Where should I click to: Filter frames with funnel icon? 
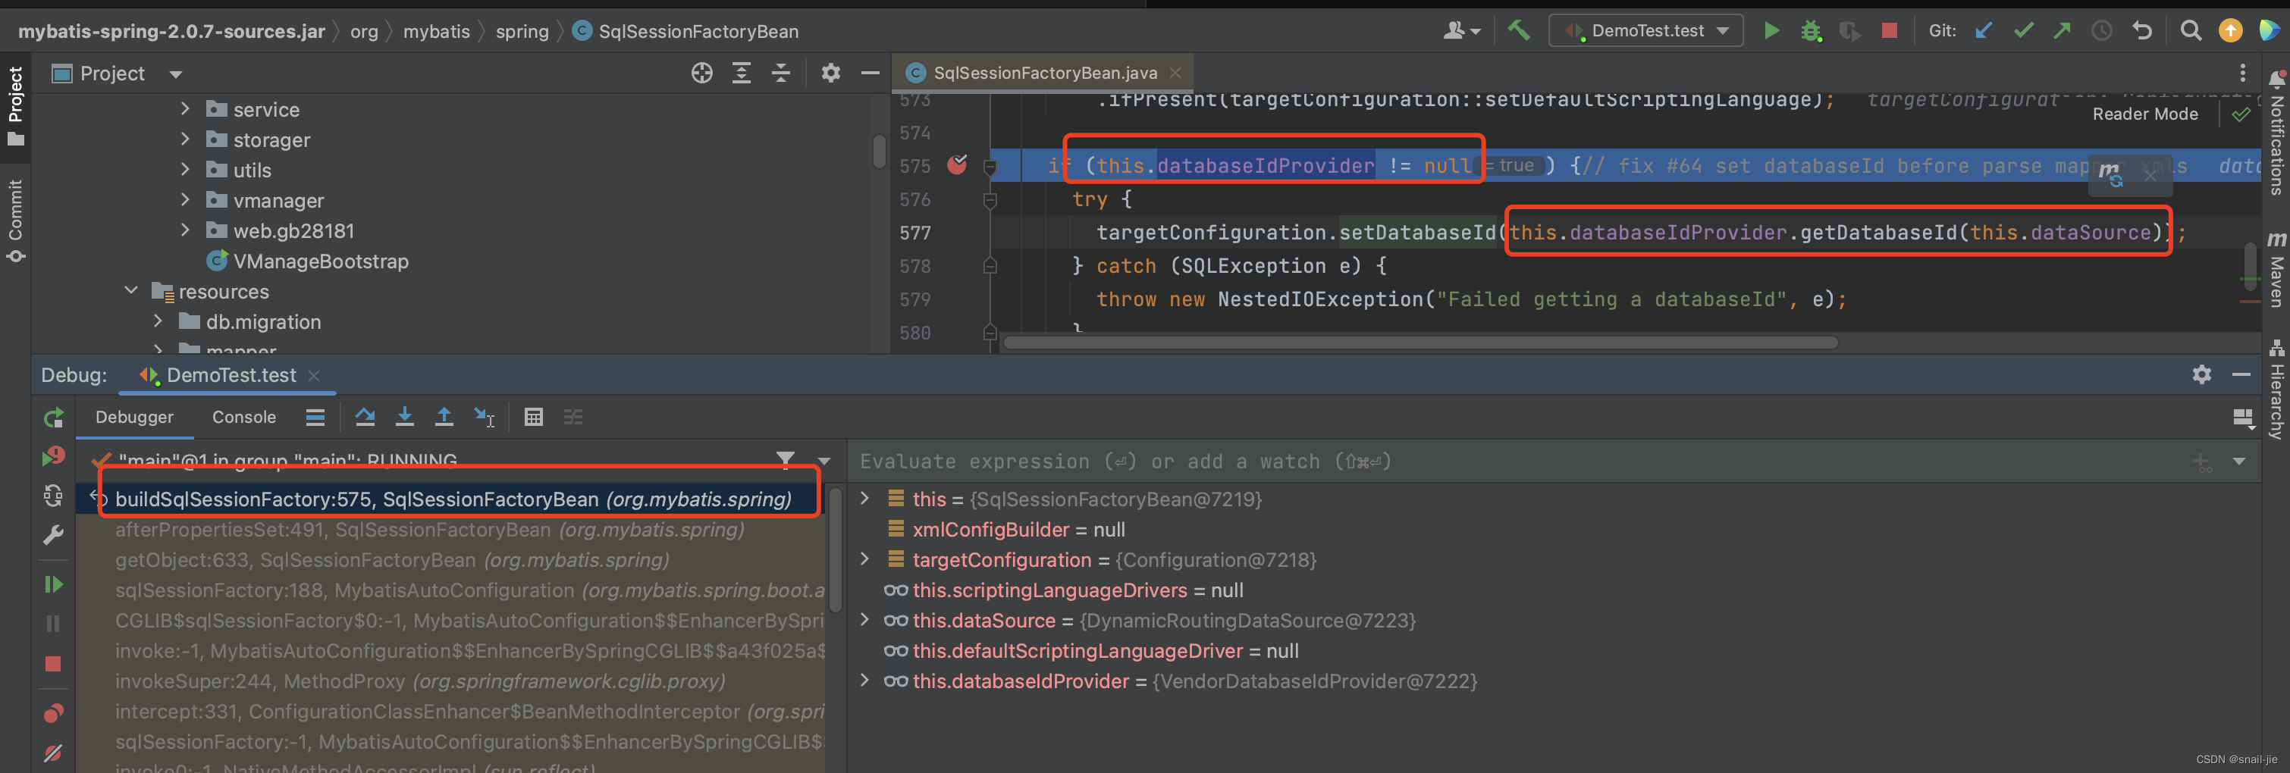(785, 459)
